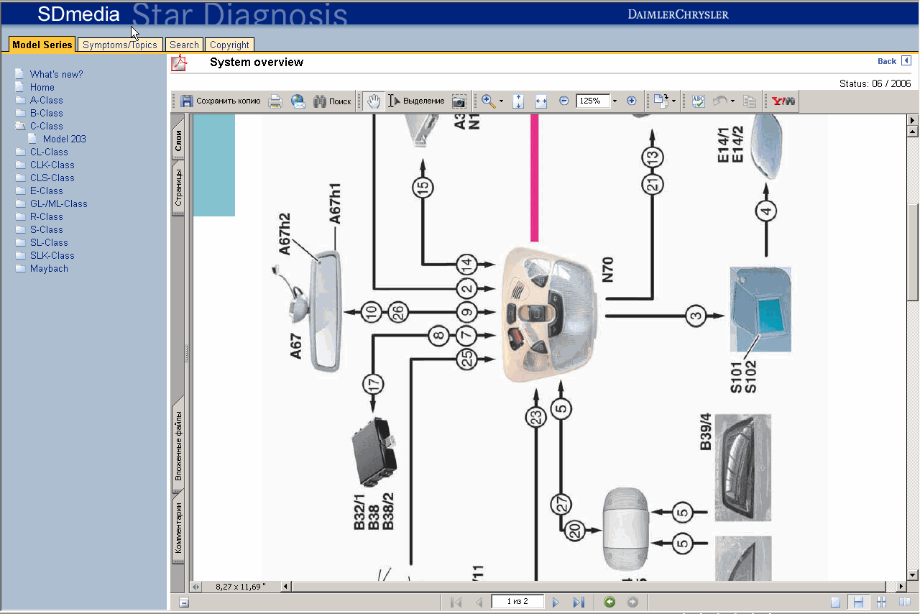Click the spell check ABC icon
The height and width of the screenshot is (614, 920).
[698, 101]
